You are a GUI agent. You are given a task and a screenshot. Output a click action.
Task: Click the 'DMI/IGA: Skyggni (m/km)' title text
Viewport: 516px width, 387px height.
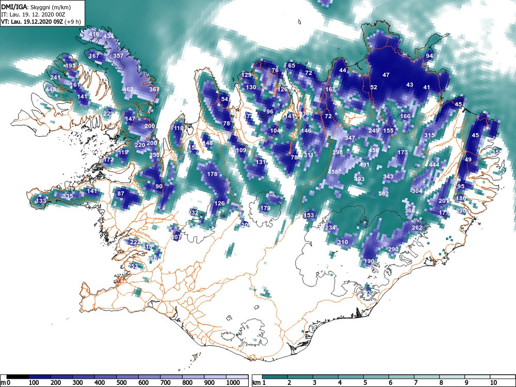click(36, 7)
